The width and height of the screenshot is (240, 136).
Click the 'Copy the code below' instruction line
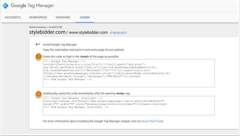[x=84, y=50]
